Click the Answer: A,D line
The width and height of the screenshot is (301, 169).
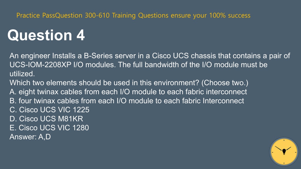coord(30,137)
